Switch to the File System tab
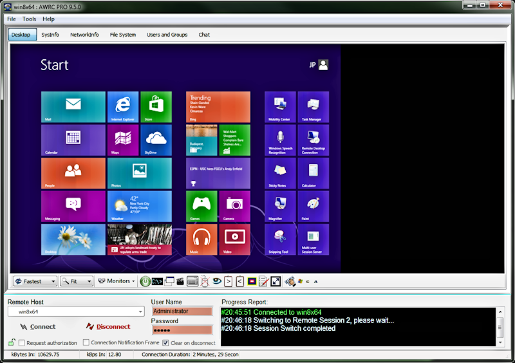The height and width of the screenshot is (363, 515). pos(123,35)
